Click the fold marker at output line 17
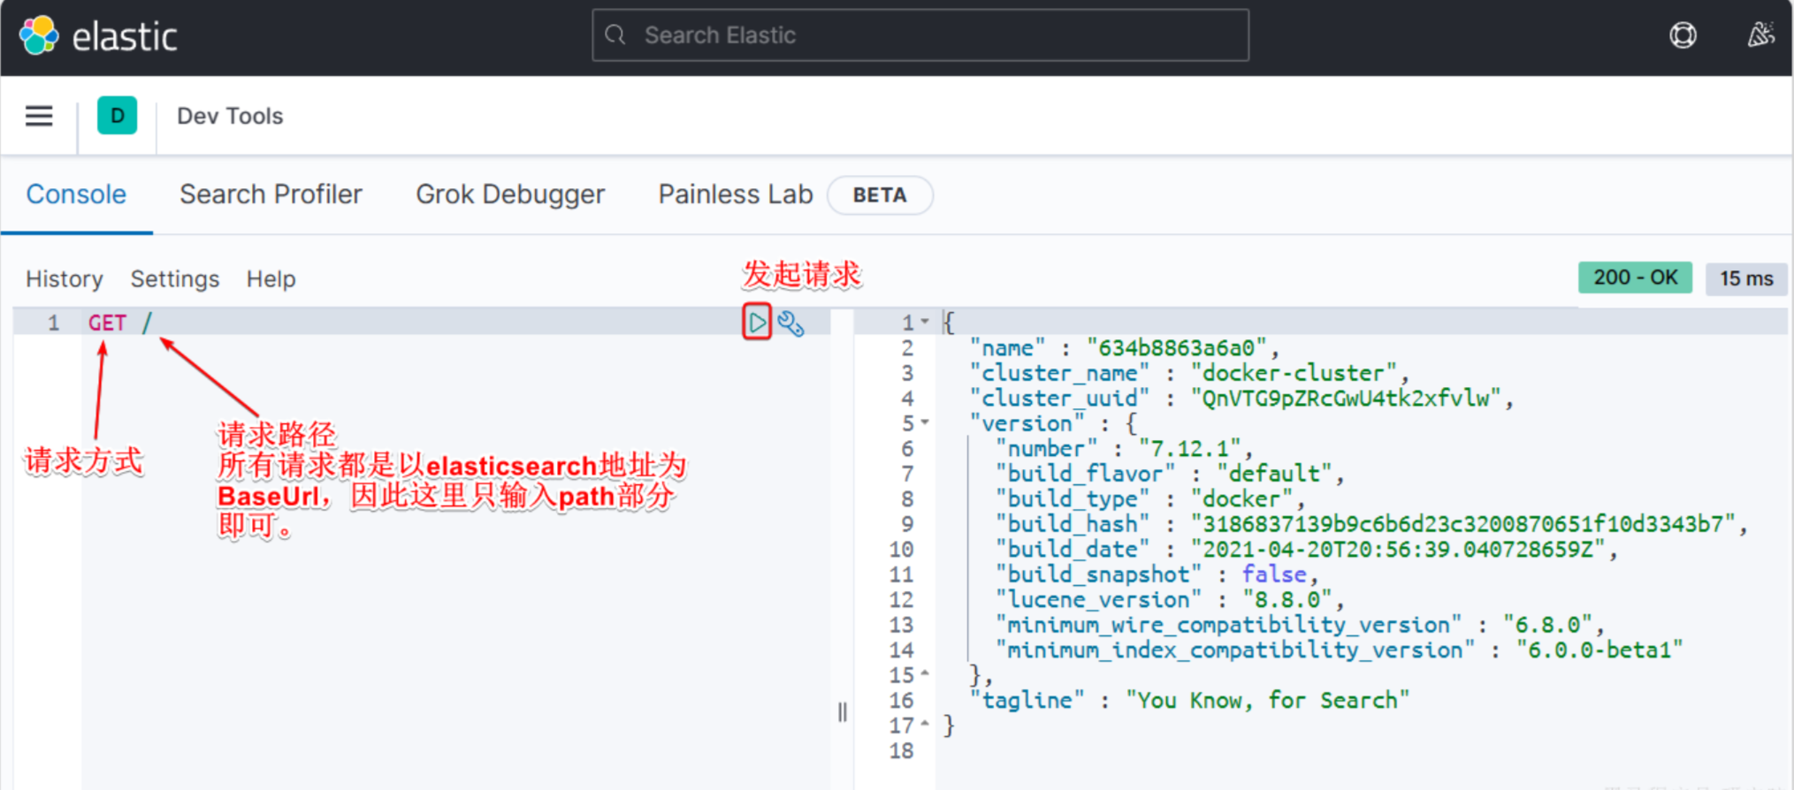 (x=925, y=725)
